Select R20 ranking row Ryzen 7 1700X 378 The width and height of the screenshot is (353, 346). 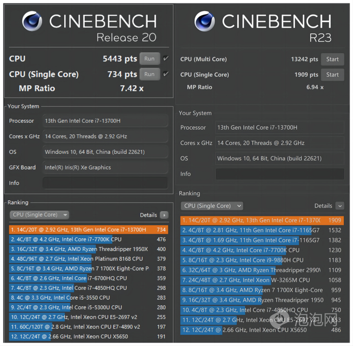88,269
